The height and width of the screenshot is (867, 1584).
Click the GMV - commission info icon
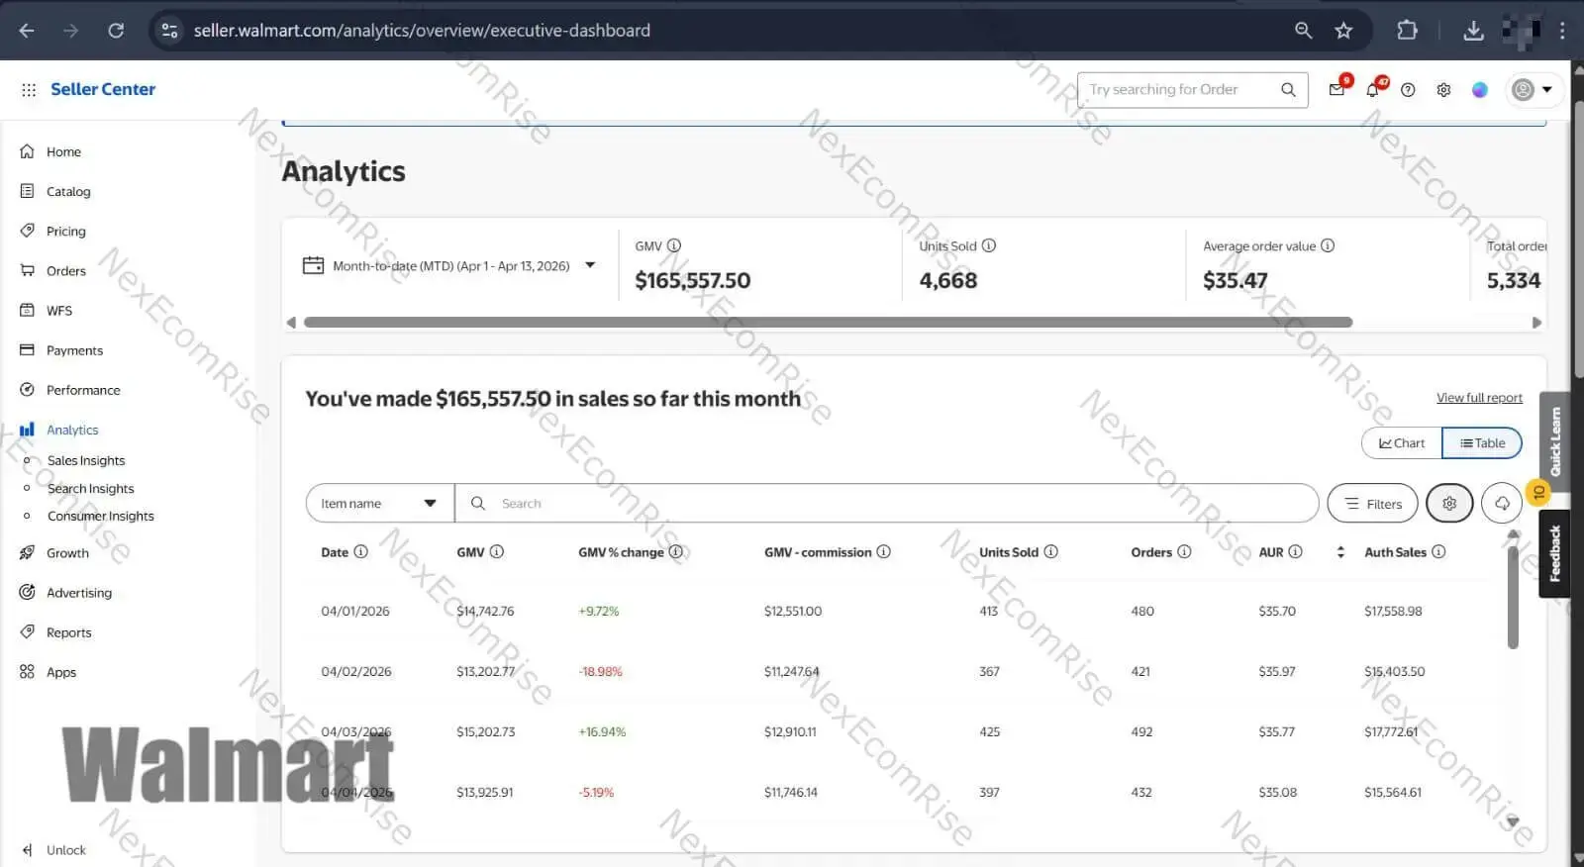(x=883, y=551)
